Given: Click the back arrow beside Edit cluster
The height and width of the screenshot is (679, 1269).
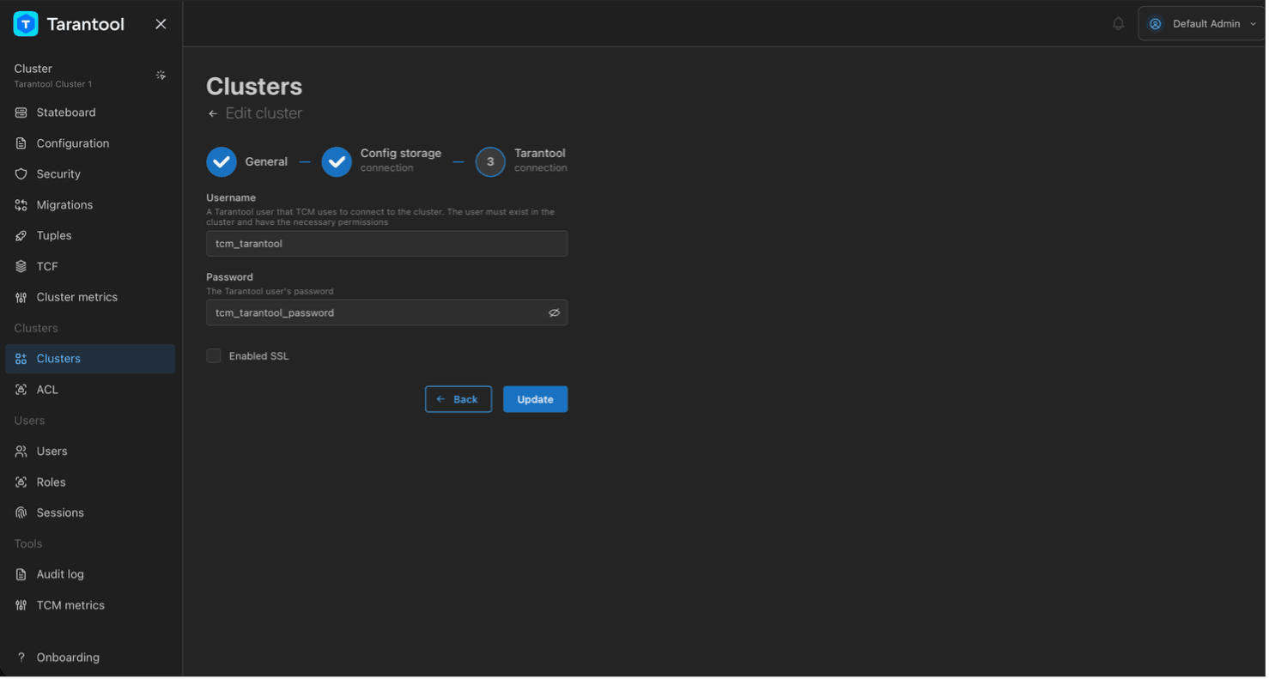Looking at the screenshot, I should click(x=214, y=114).
